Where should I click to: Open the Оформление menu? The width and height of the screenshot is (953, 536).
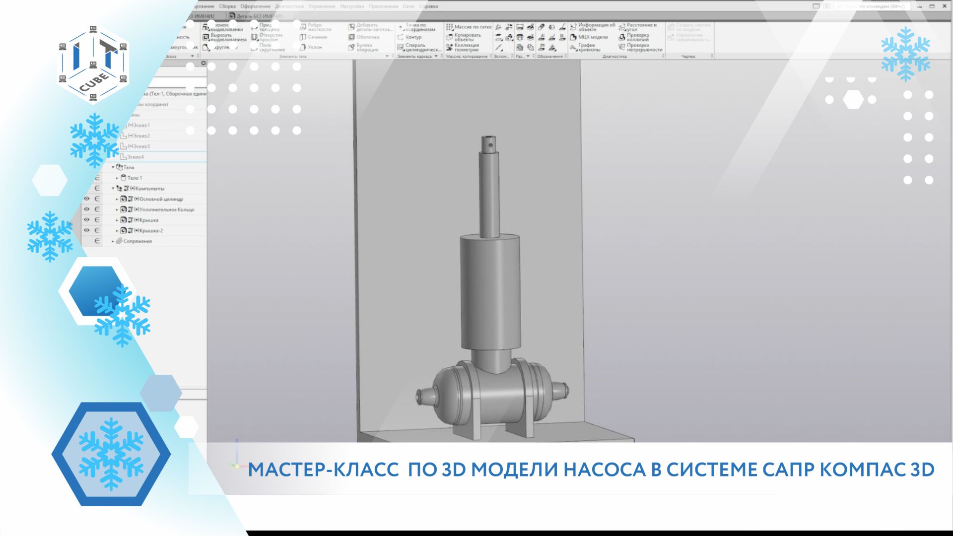[x=256, y=6]
